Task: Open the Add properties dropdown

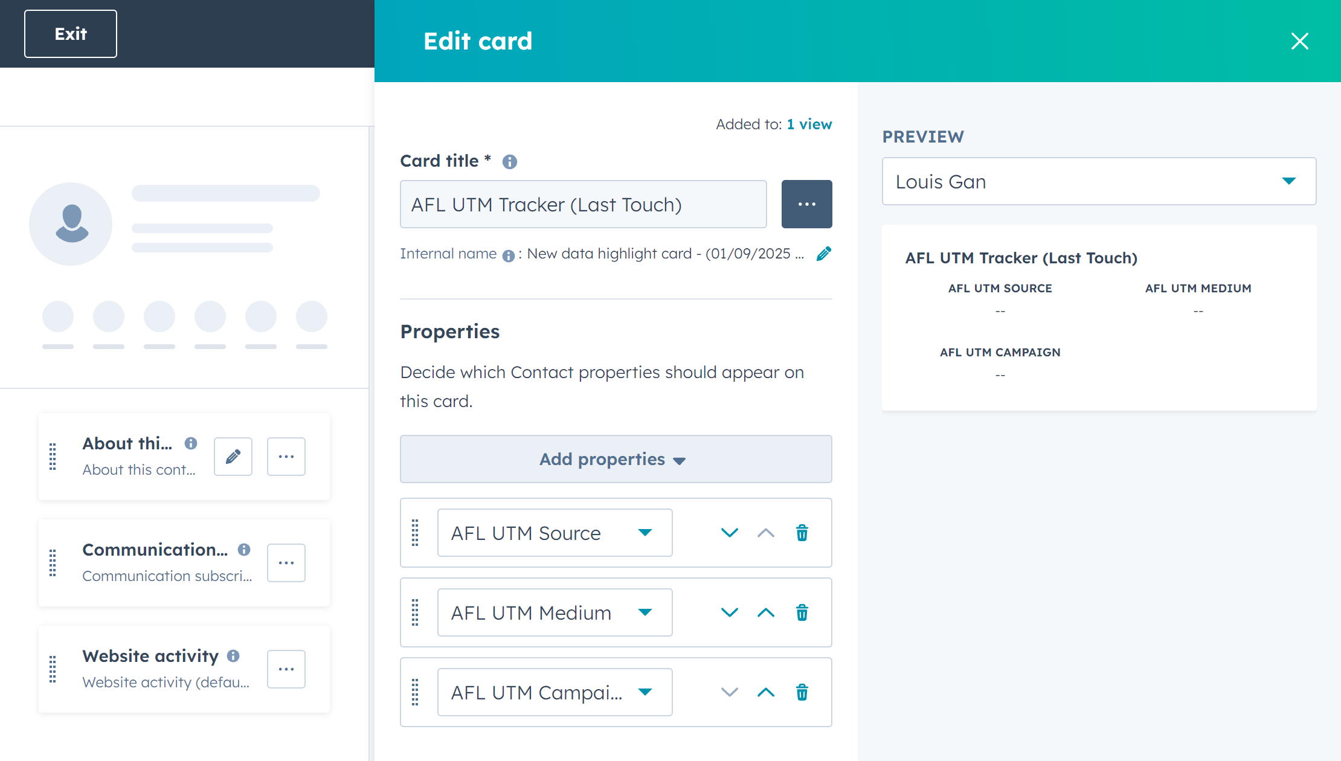Action: coord(616,459)
